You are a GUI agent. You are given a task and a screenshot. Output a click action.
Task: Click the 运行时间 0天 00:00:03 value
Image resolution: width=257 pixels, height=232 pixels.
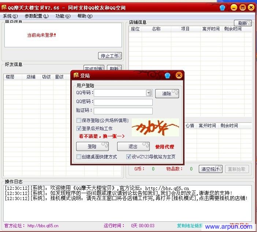143,226
